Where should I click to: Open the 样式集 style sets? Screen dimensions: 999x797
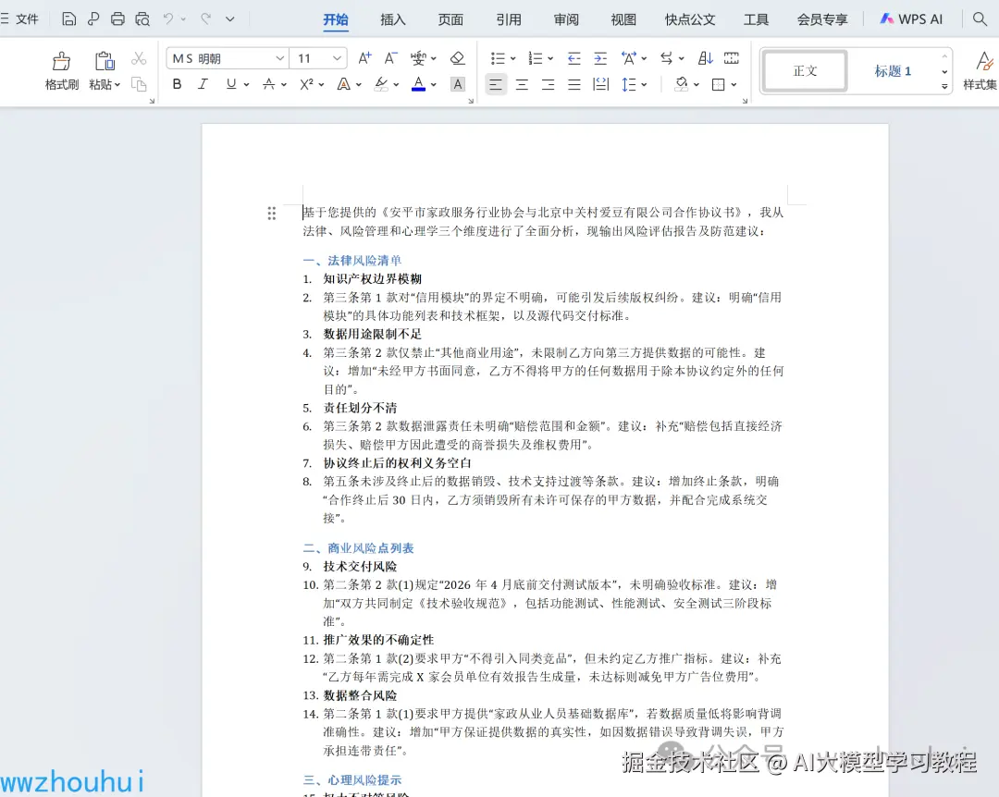[980, 70]
